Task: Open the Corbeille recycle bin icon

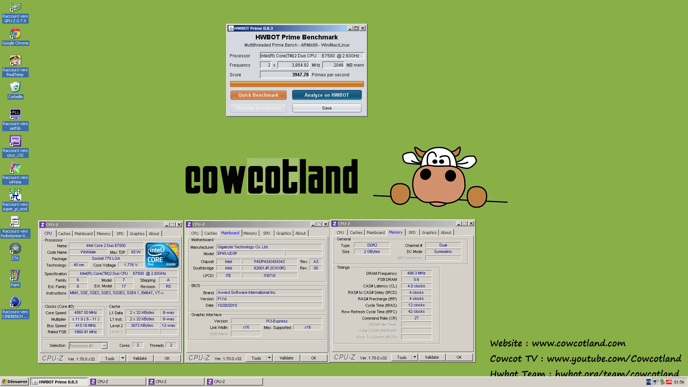Action: coord(15,90)
